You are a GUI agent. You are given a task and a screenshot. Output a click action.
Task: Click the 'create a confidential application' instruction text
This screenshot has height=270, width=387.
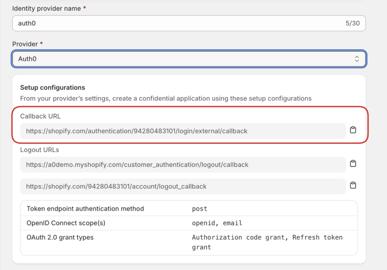coord(166,98)
